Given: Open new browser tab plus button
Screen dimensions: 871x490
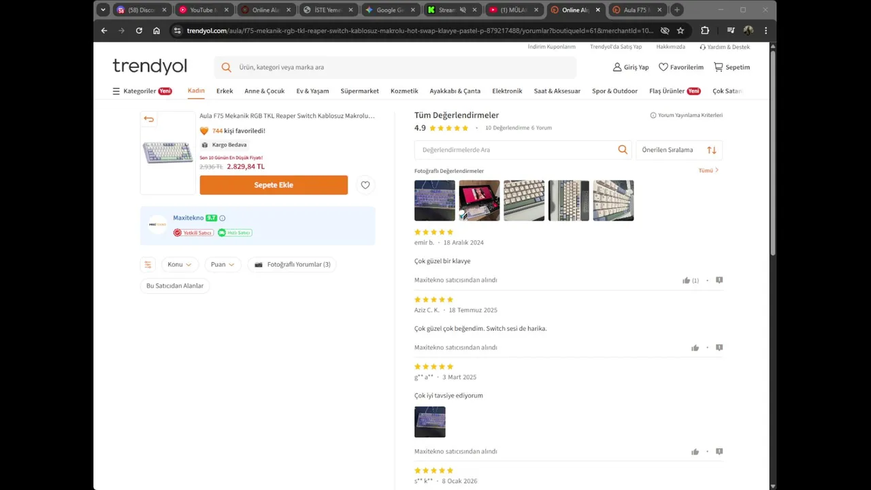Looking at the screenshot, I should click(677, 10).
